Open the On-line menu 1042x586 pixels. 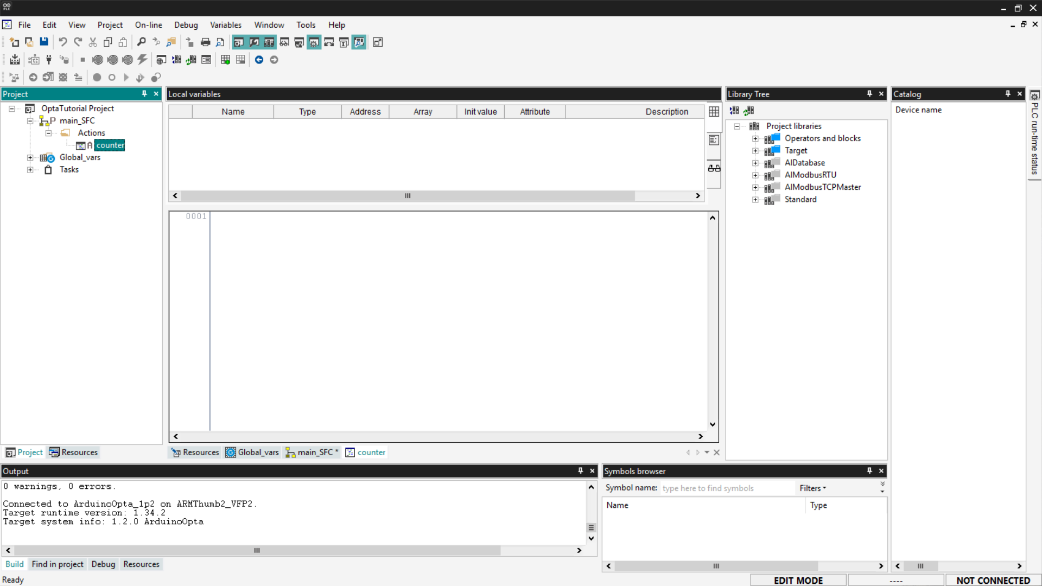(148, 25)
